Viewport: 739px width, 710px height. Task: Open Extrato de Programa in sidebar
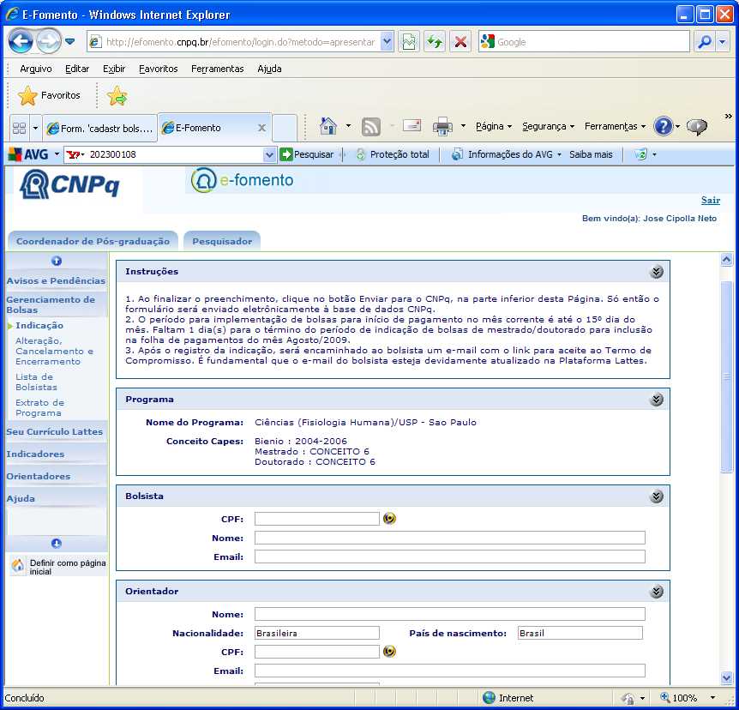pyautogui.click(x=39, y=408)
